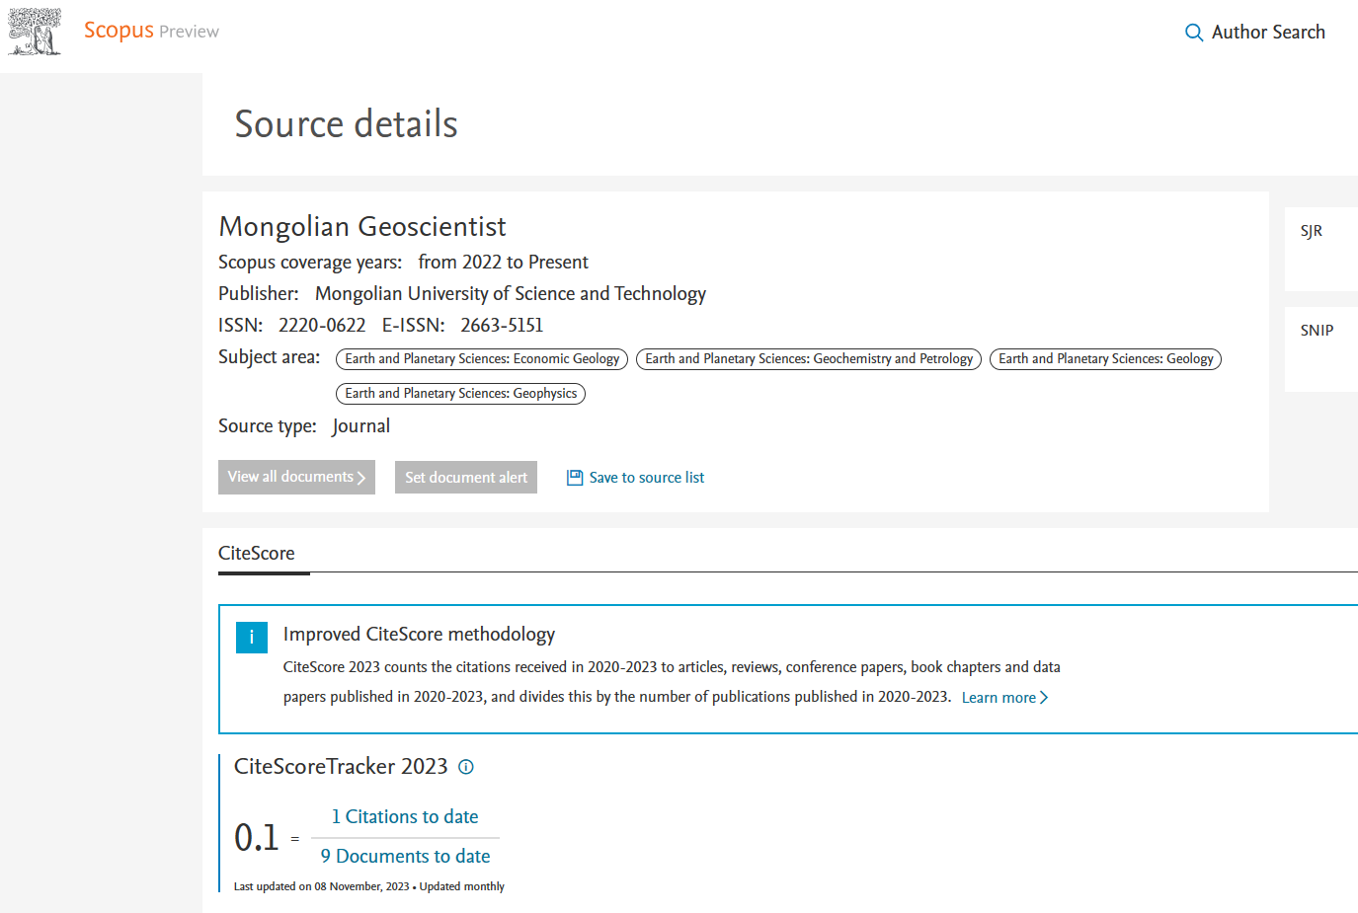The height and width of the screenshot is (913, 1358).
Task: Click the 'Last updated on 08 November, 2023' note
Action: coord(321,886)
